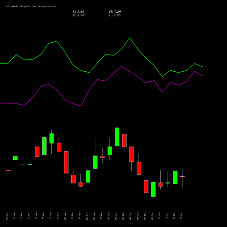Select the red candle above 02 Dec
227x227 pixels.
tap(124, 140)
